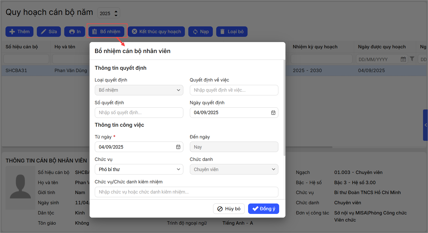Viewport: 428px width, 233px height.
Task: Open calendar for Từ ngày field
Action: pos(178,147)
